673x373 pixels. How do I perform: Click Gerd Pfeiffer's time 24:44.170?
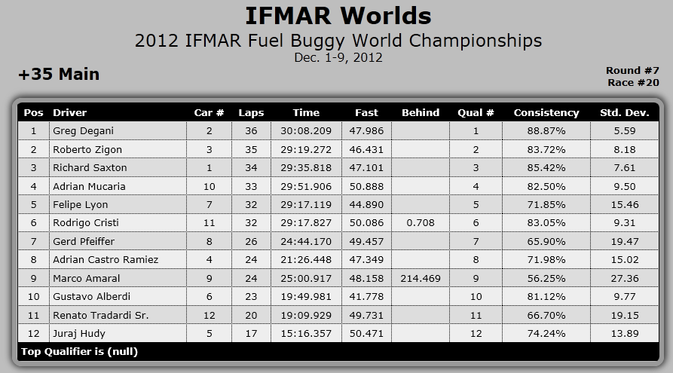(306, 241)
